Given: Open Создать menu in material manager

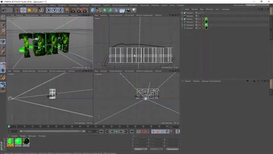Looking at the screenshot, I should (14, 136).
